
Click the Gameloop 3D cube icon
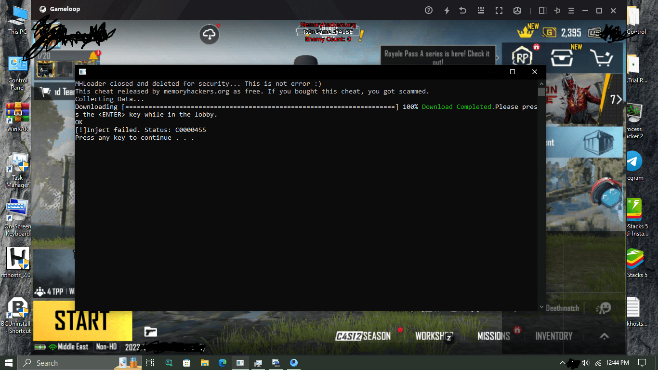517,10
